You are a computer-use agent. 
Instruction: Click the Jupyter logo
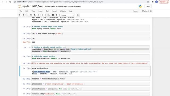pos(24,6)
